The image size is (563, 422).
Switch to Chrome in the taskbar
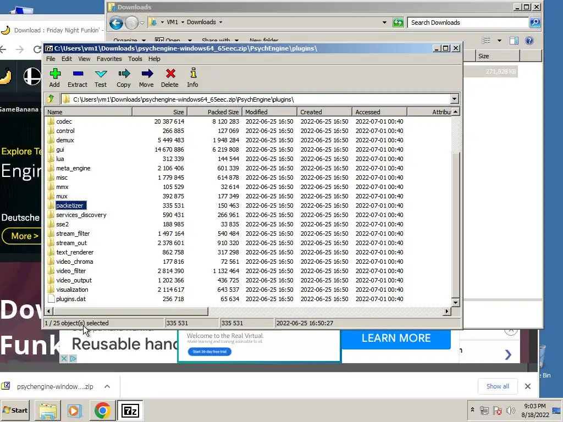(x=102, y=410)
